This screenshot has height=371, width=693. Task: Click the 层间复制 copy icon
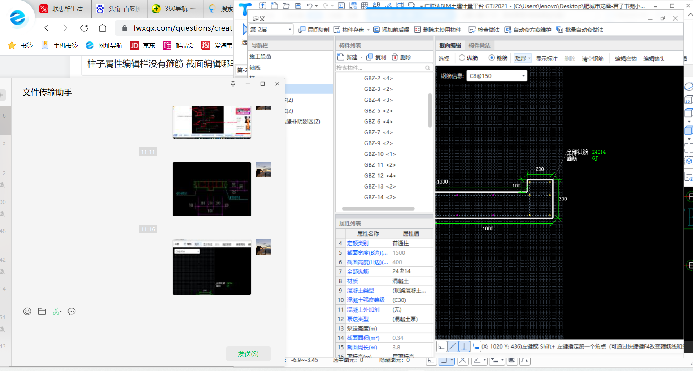click(302, 30)
